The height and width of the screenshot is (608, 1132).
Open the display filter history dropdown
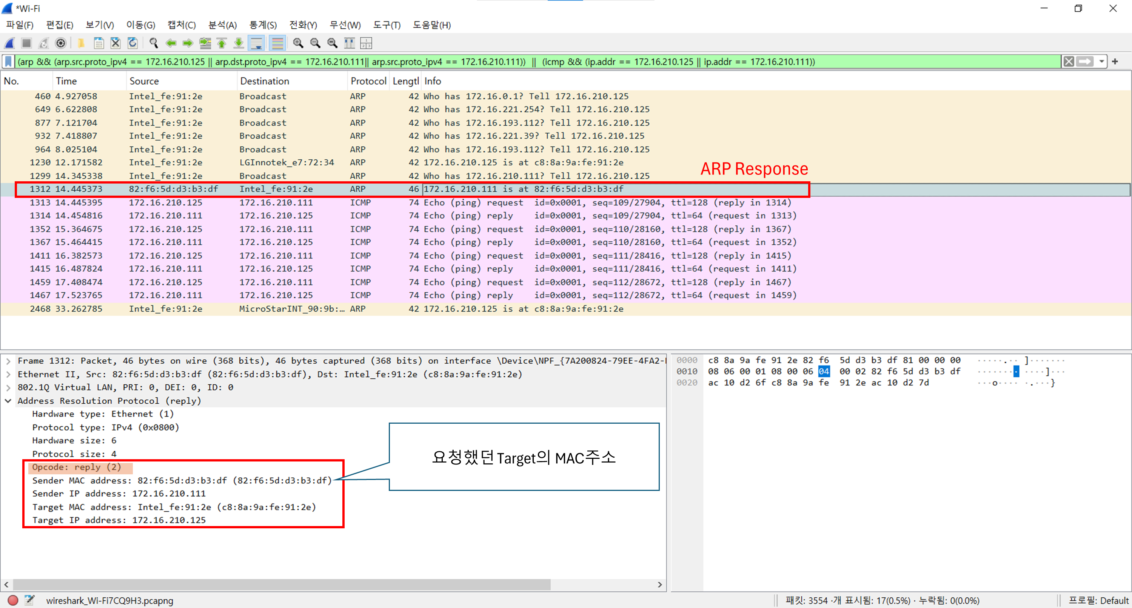tap(1101, 62)
